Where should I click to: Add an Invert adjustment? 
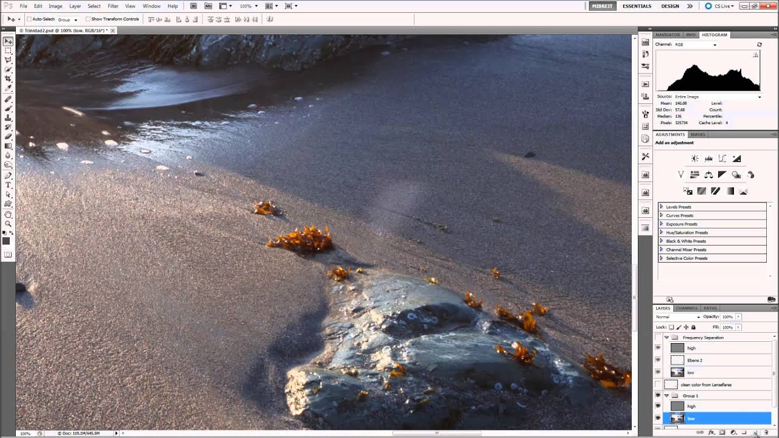(x=688, y=191)
